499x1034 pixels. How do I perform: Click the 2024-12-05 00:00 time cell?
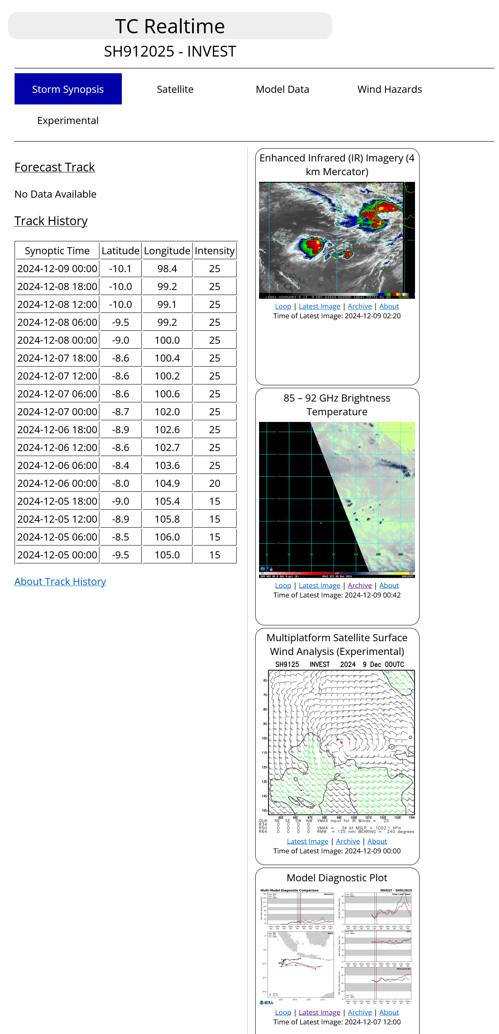click(x=57, y=555)
